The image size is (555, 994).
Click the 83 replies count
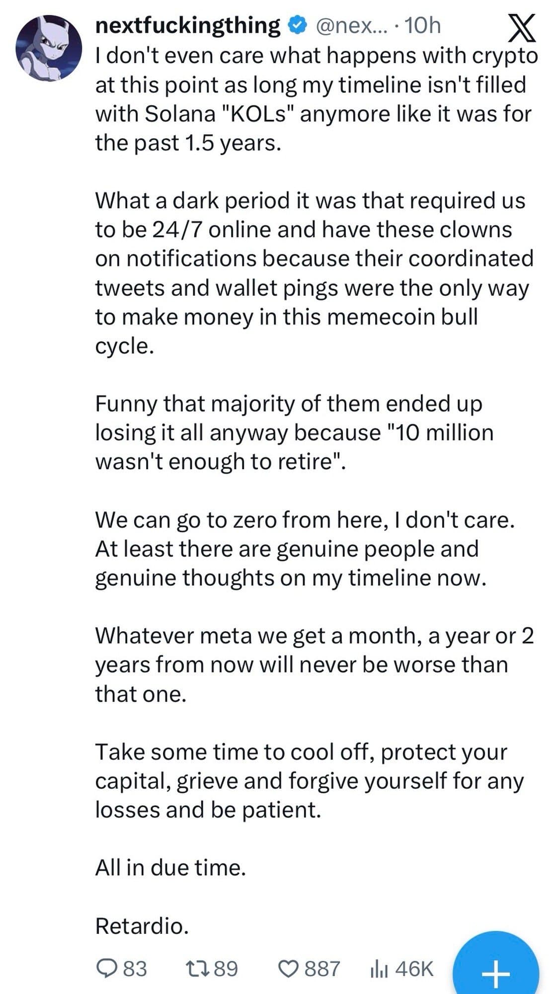pos(135,968)
